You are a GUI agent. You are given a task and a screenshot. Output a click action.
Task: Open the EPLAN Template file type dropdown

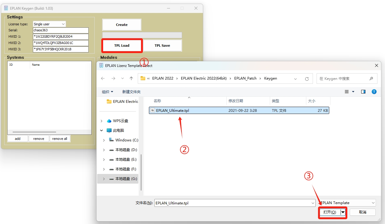tap(347, 203)
